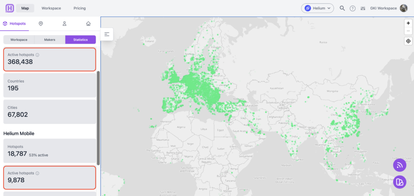Viewport: 414px width, 196px height.
Task: Open the filter sliders settings icon
Action: point(363,9)
